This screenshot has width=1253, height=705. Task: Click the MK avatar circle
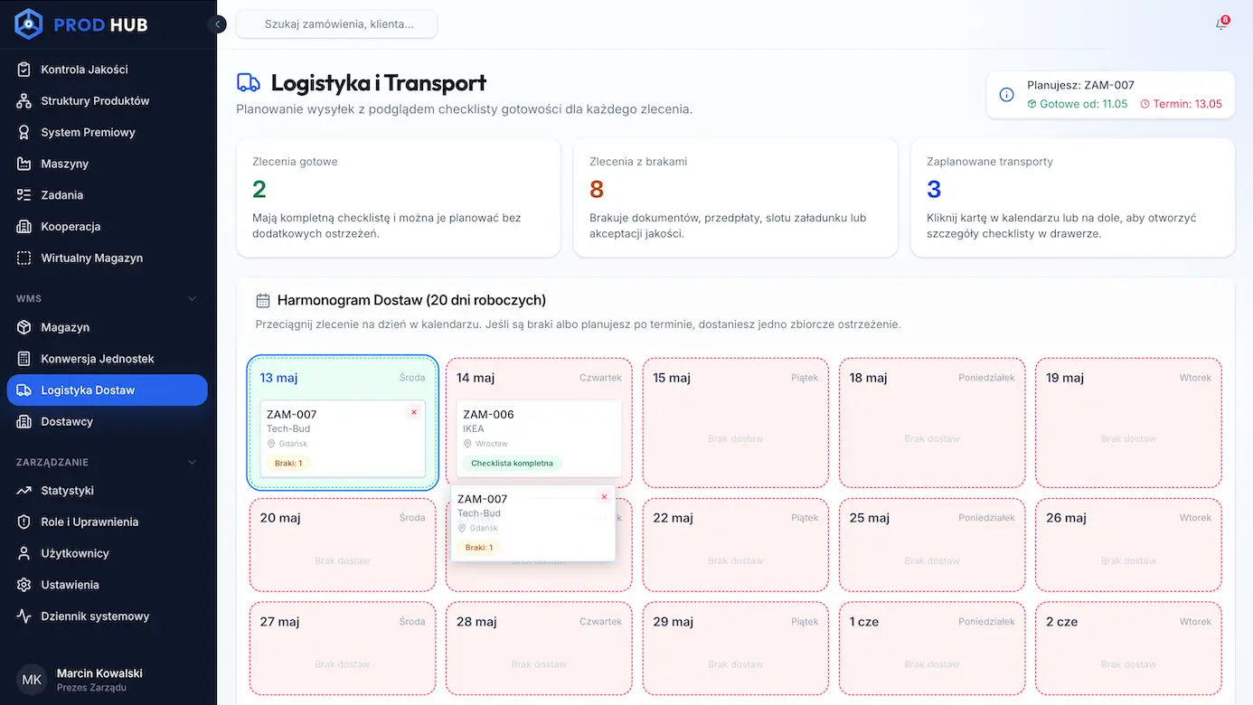pos(32,680)
